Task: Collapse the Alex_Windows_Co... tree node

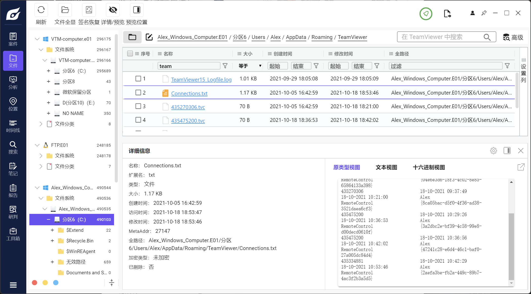Action: [37, 188]
